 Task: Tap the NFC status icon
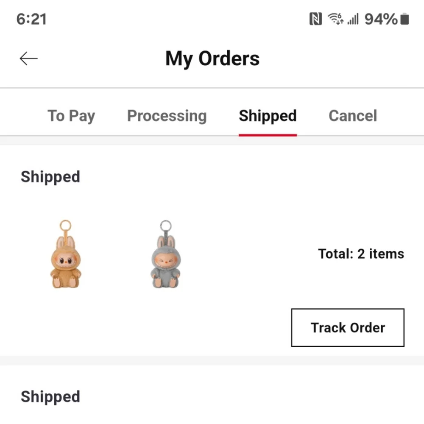click(x=315, y=19)
